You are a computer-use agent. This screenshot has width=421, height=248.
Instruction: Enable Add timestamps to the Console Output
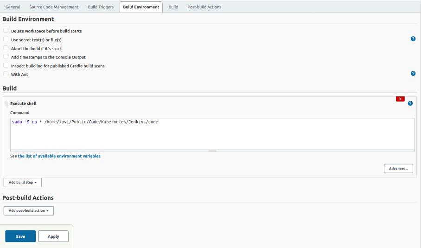(x=6, y=57)
